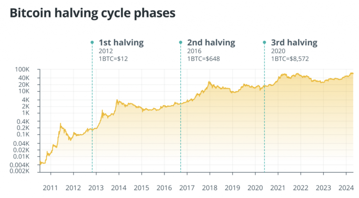This screenshot has height=198, width=359.
Task: Click the 2011 x-axis year label
Action: 50,188
